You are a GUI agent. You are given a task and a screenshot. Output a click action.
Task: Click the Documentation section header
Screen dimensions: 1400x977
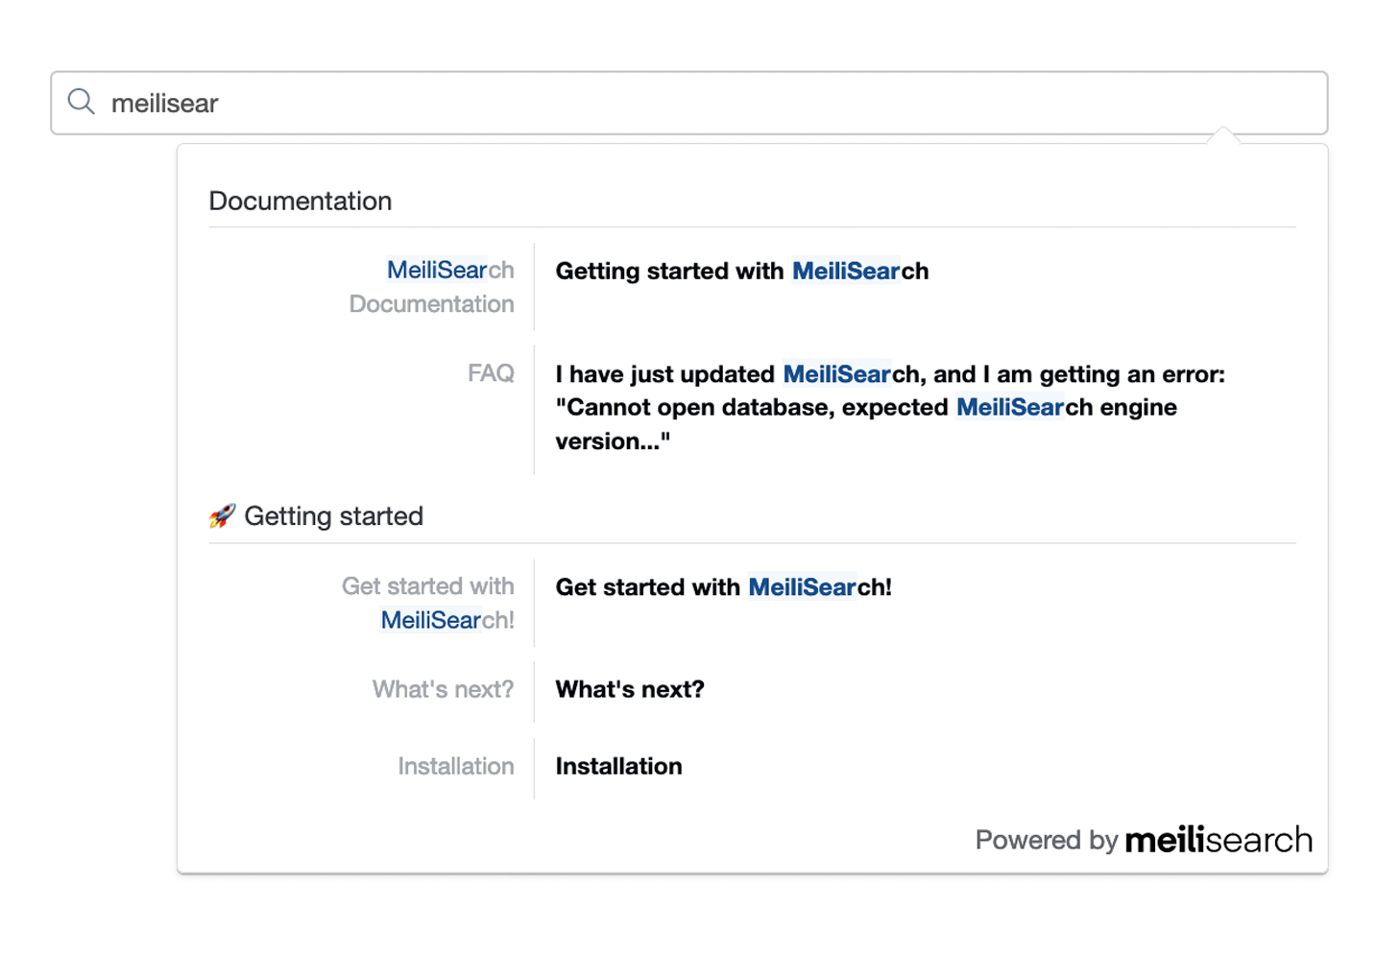click(301, 201)
